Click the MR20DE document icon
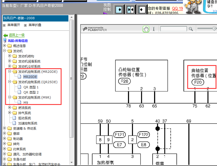Image resolution: width=217 pixels, height=166 pixels. tap(19, 77)
